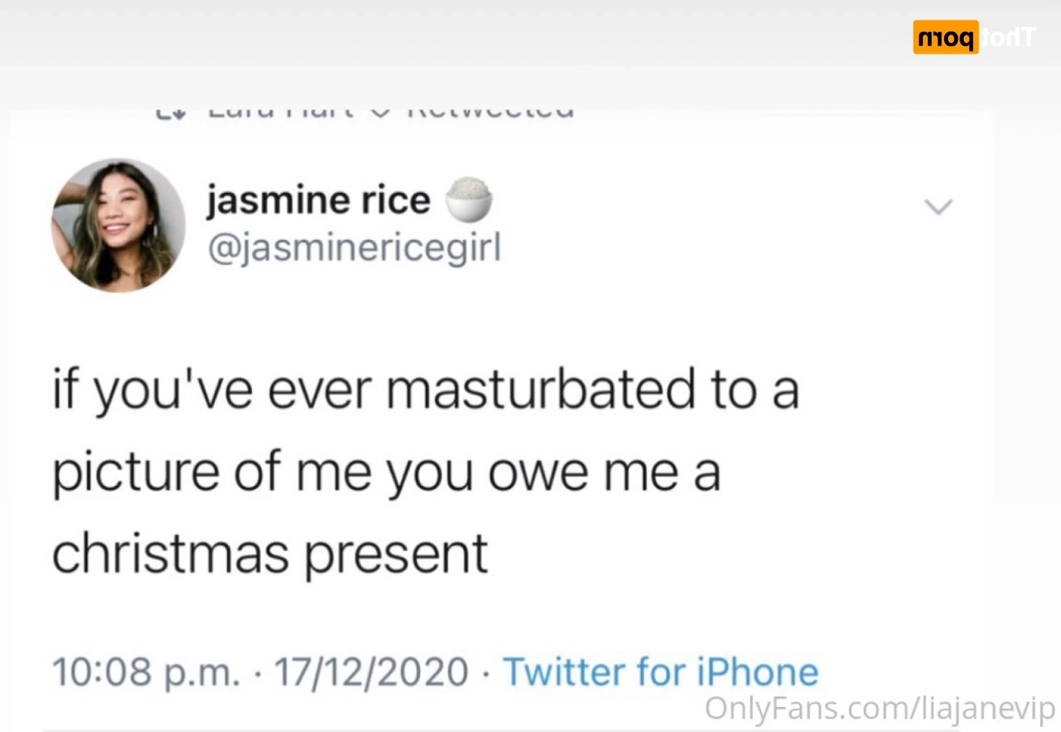Click the word "picture" in the tweet
The height and width of the screenshot is (732, 1061).
pyautogui.click(x=136, y=471)
